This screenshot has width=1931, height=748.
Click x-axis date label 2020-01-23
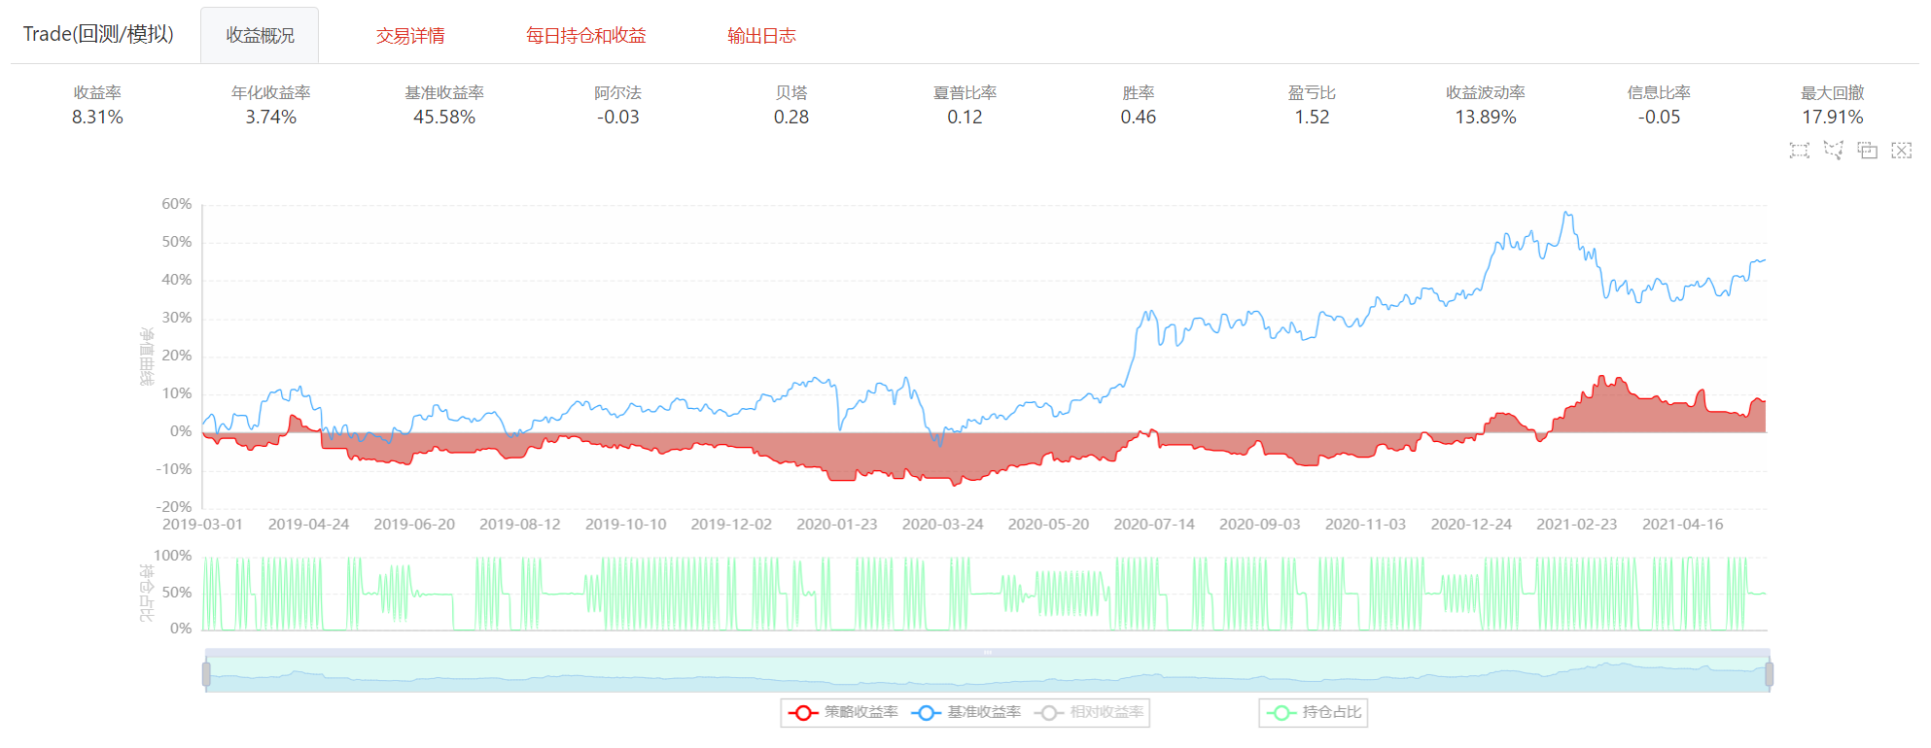837,525
